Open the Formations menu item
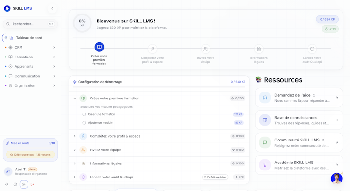This screenshot has width=350, height=191. [x=30, y=57]
